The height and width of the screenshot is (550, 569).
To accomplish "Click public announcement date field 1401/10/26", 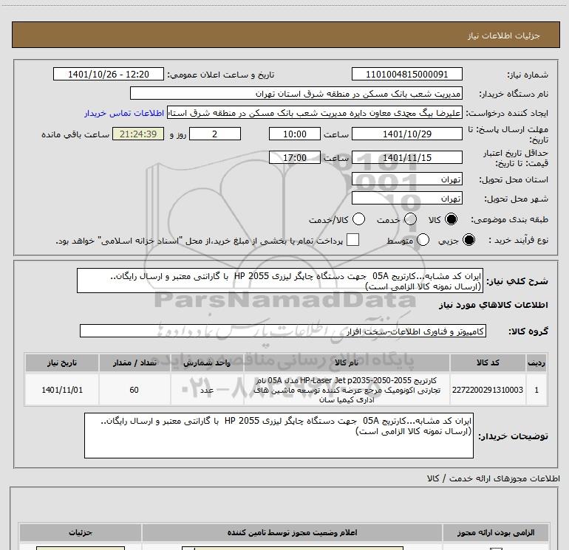I will pyautogui.click(x=109, y=74).
